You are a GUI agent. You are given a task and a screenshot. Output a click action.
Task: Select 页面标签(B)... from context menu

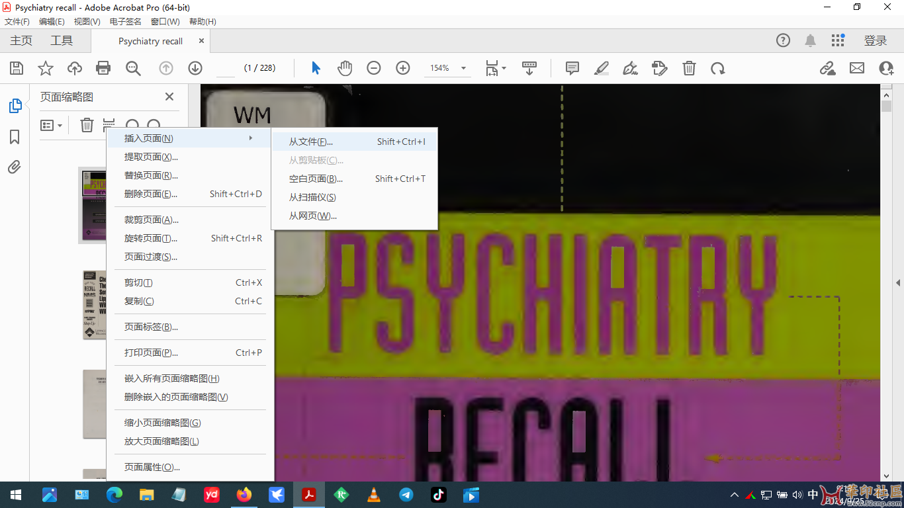[x=190, y=327]
